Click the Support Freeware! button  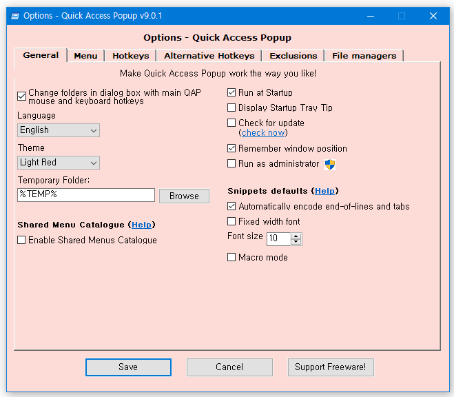point(331,367)
